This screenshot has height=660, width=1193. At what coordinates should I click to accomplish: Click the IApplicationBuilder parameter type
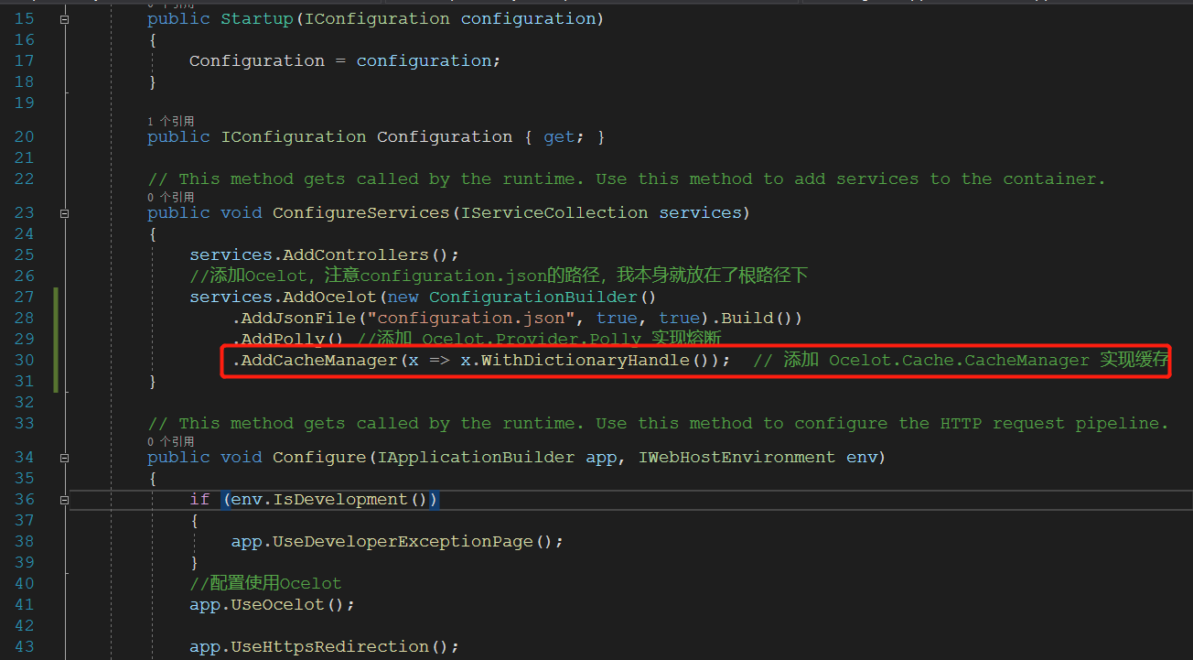[x=477, y=458]
